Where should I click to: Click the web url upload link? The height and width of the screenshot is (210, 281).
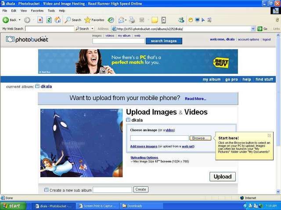tap(187, 147)
